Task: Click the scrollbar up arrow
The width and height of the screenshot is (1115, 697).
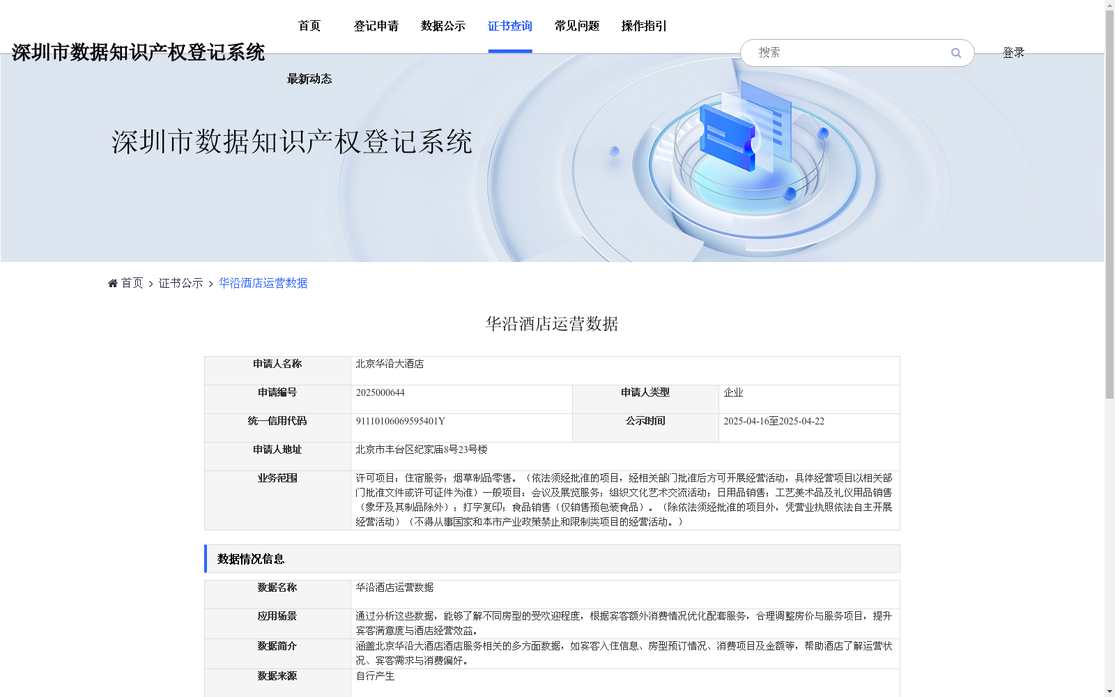Action: point(1109,5)
